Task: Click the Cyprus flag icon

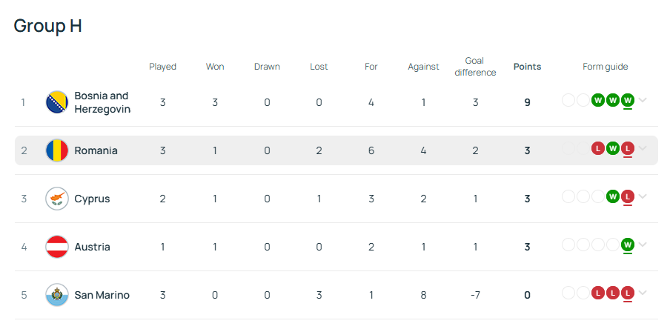Action: pos(57,199)
